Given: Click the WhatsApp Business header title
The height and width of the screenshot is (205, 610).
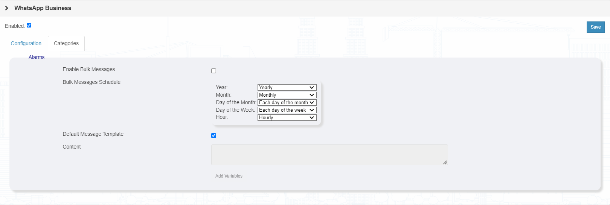Looking at the screenshot, I should [43, 8].
